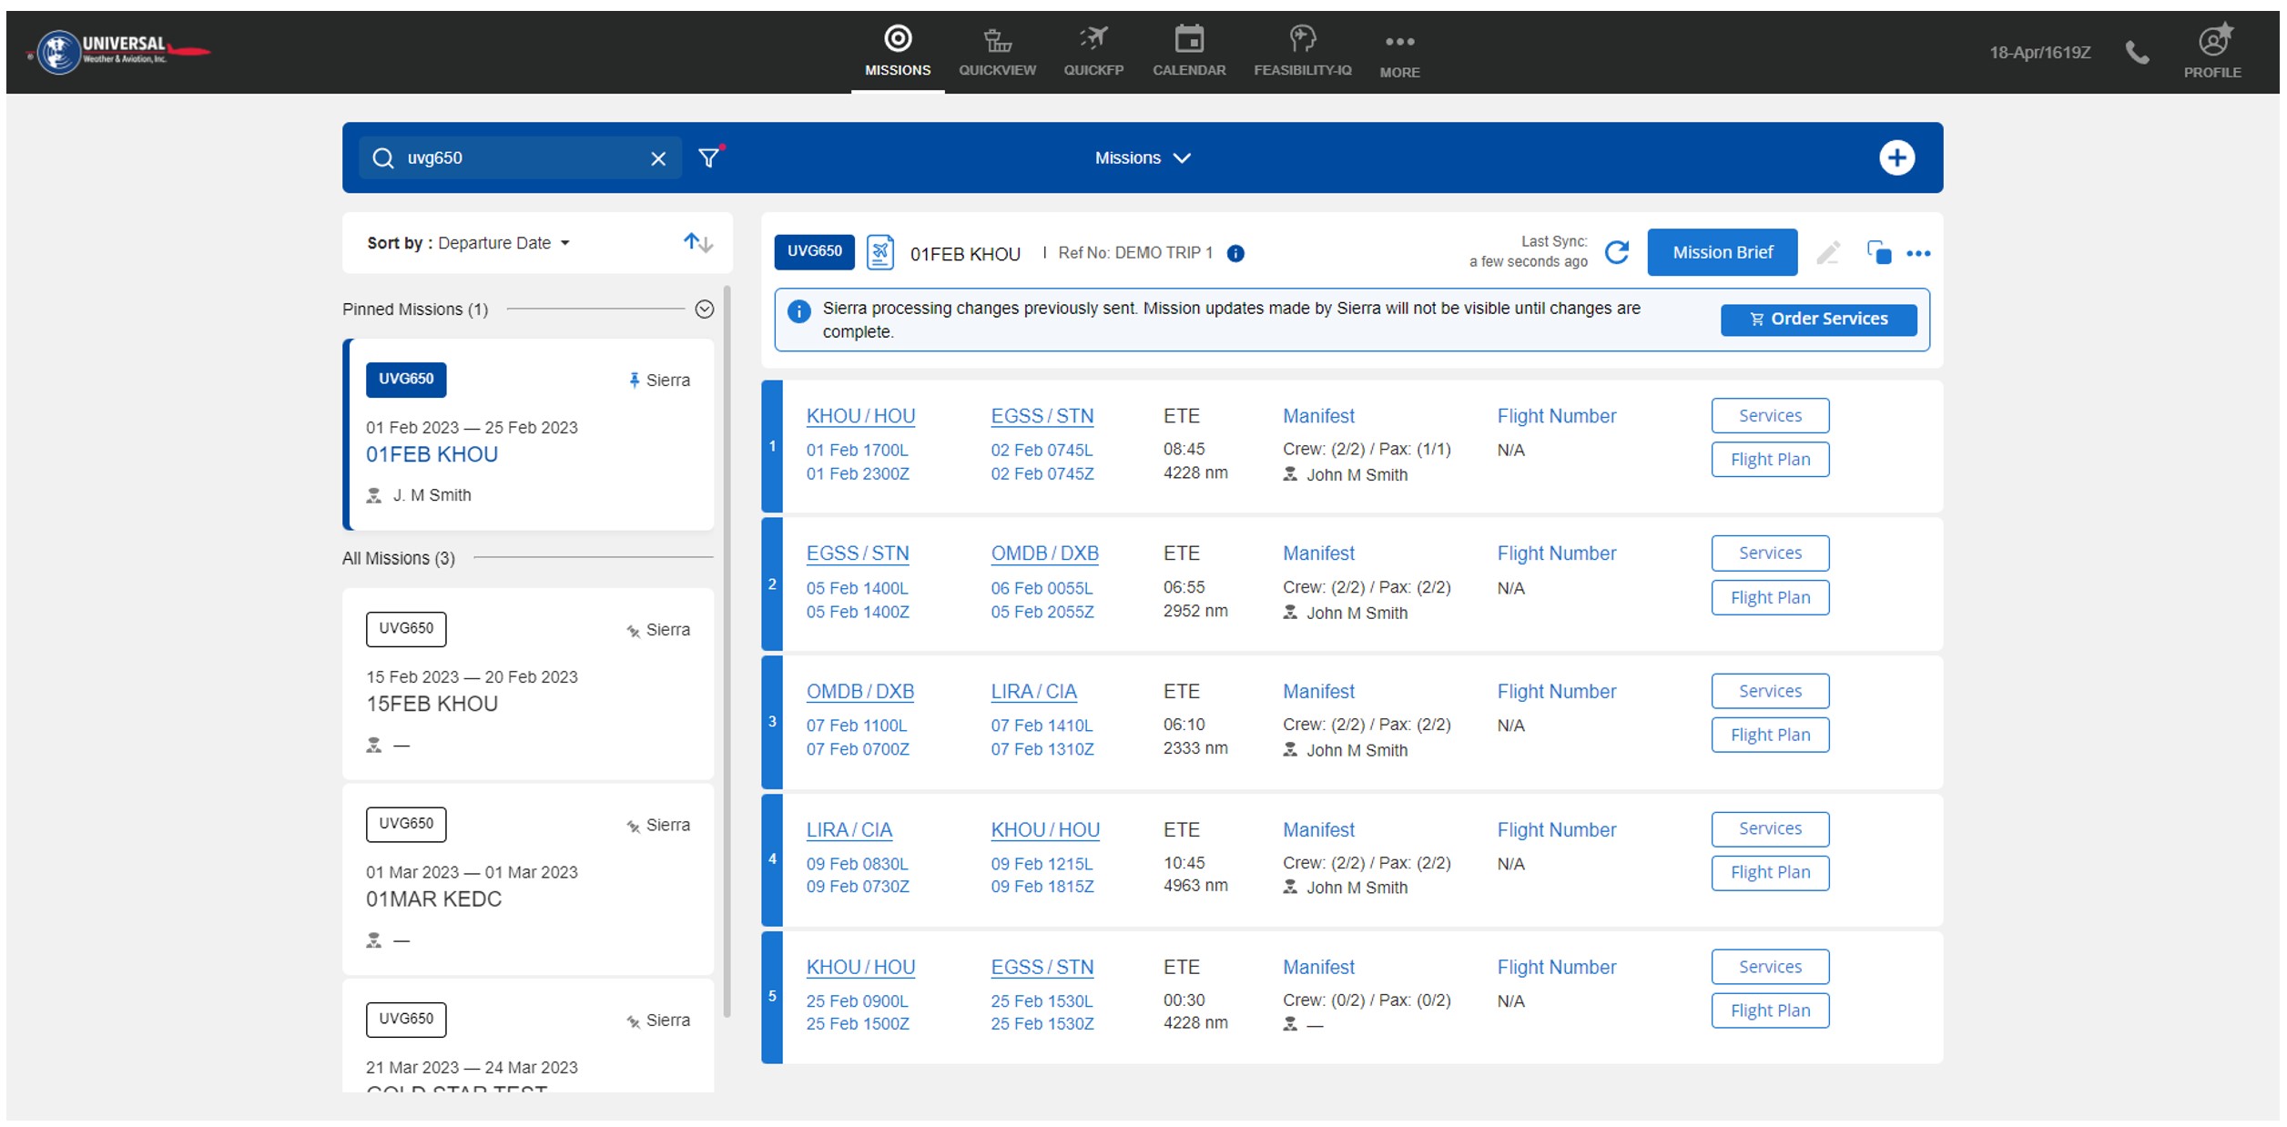Pin the 01MAR KEDC mission
2287x1127 pixels.
[634, 826]
